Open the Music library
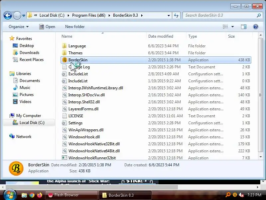 tap(25, 88)
